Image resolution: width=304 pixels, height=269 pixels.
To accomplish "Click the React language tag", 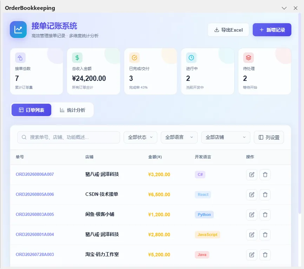I will (x=203, y=194).
